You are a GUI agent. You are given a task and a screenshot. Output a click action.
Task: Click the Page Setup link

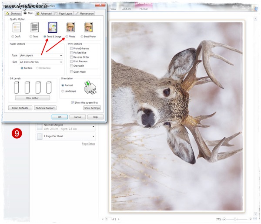click(x=88, y=144)
